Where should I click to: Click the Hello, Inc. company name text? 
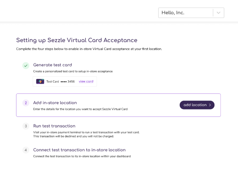(x=173, y=13)
